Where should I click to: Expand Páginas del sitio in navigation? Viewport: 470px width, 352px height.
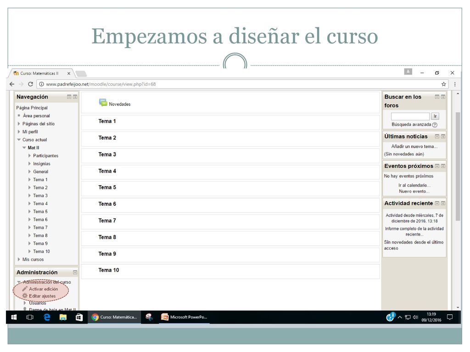point(19,124)
